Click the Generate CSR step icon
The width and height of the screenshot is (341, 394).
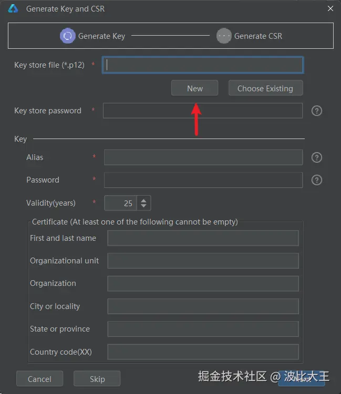224,36
